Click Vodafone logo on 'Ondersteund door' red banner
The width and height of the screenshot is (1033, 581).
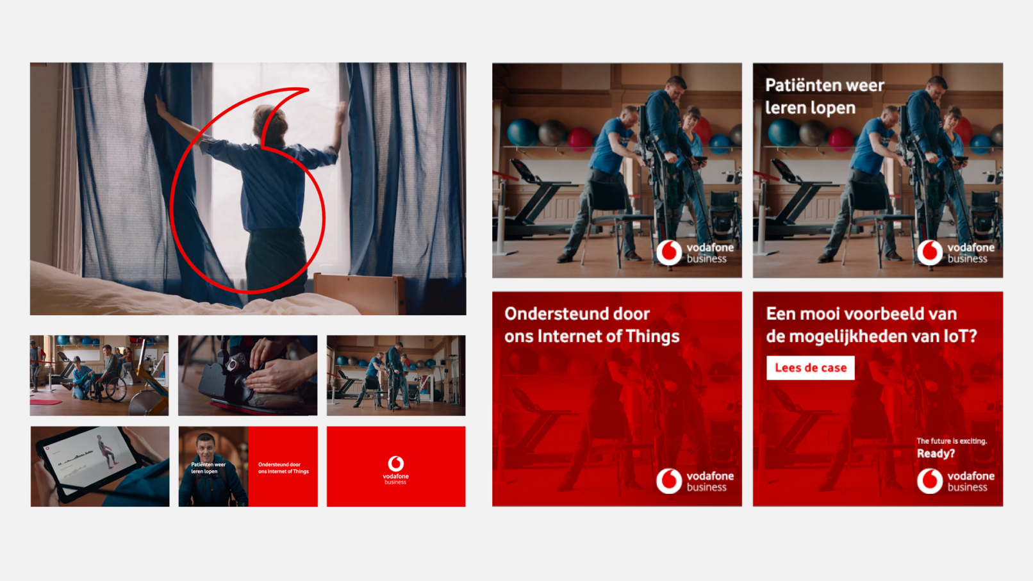coord(695,481)
